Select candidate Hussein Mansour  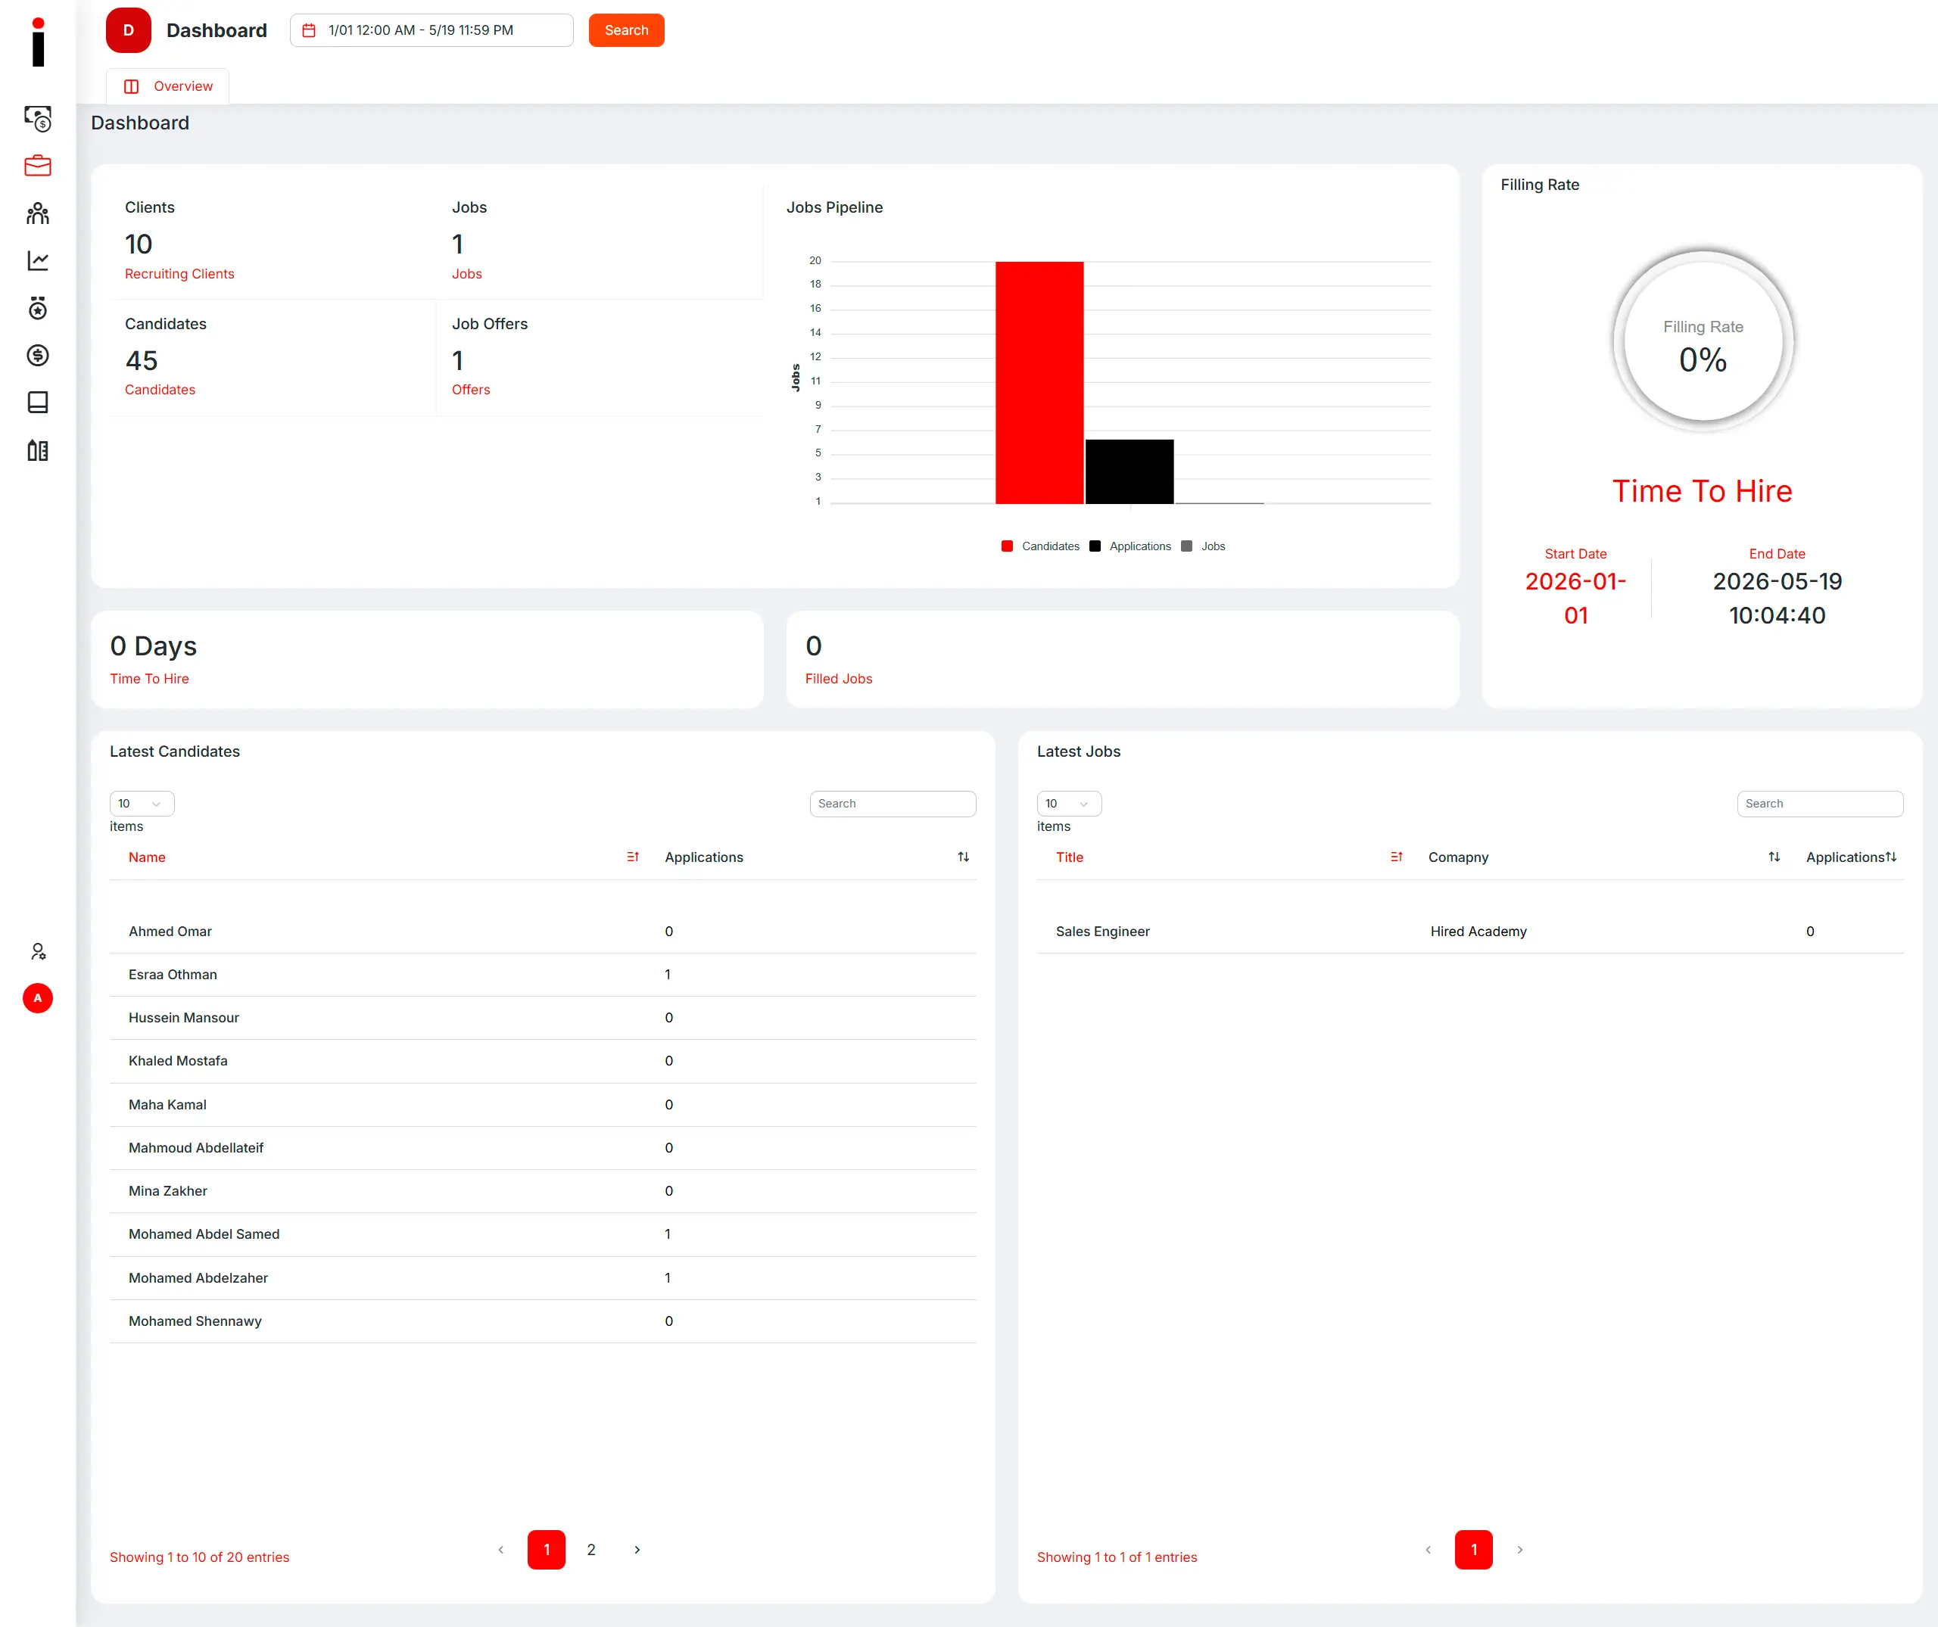click(184, 1019)
